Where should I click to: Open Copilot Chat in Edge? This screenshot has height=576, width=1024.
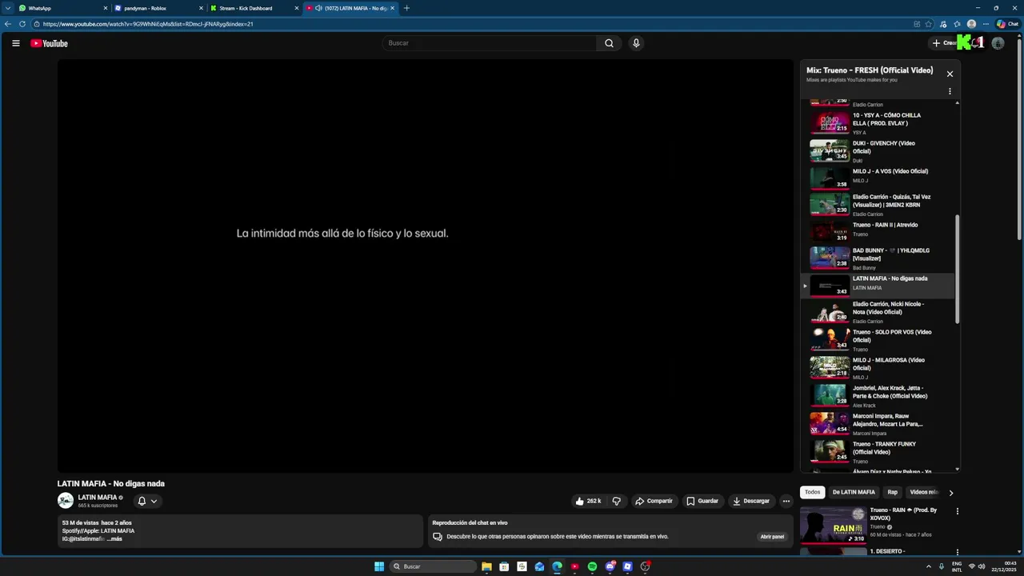[1007, 24]
